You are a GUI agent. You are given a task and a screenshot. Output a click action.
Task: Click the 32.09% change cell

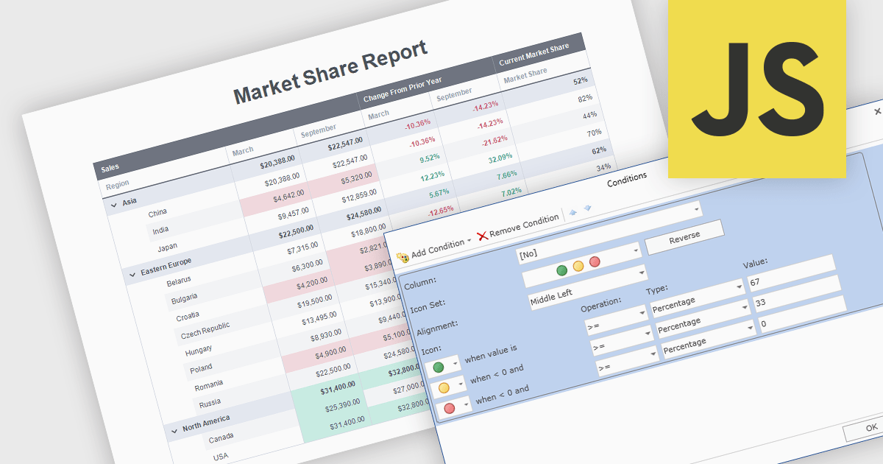(x=500, y=157)
